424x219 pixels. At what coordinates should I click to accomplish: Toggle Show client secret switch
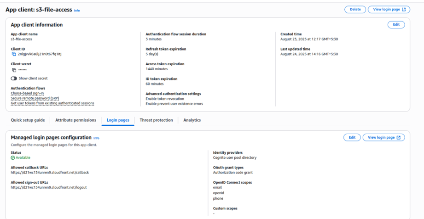click(x=14, y=79)
